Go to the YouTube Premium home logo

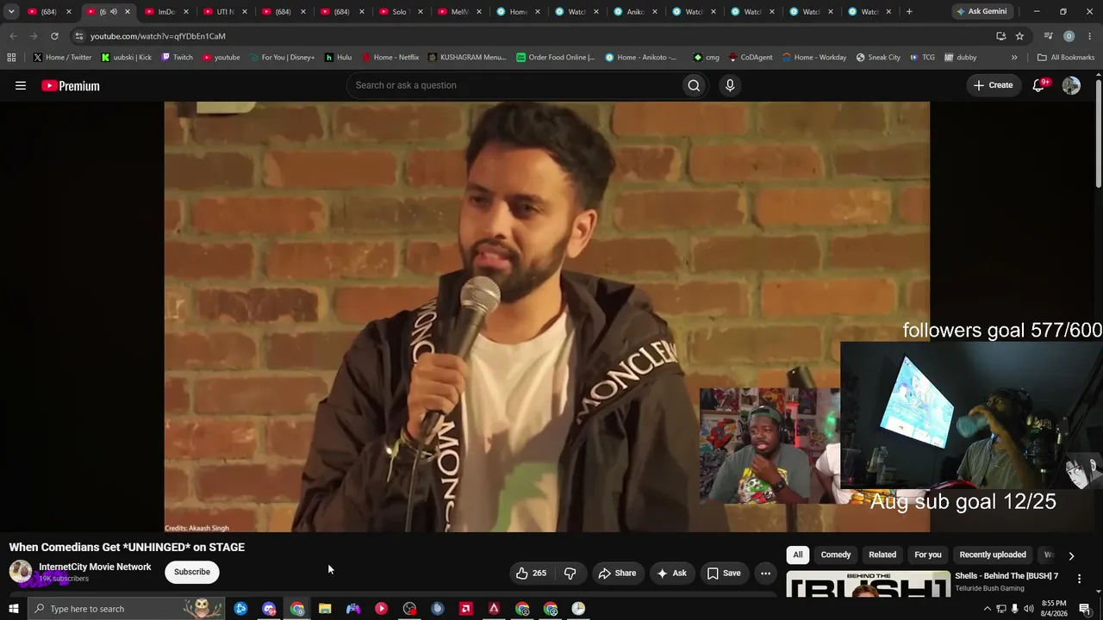71,85
